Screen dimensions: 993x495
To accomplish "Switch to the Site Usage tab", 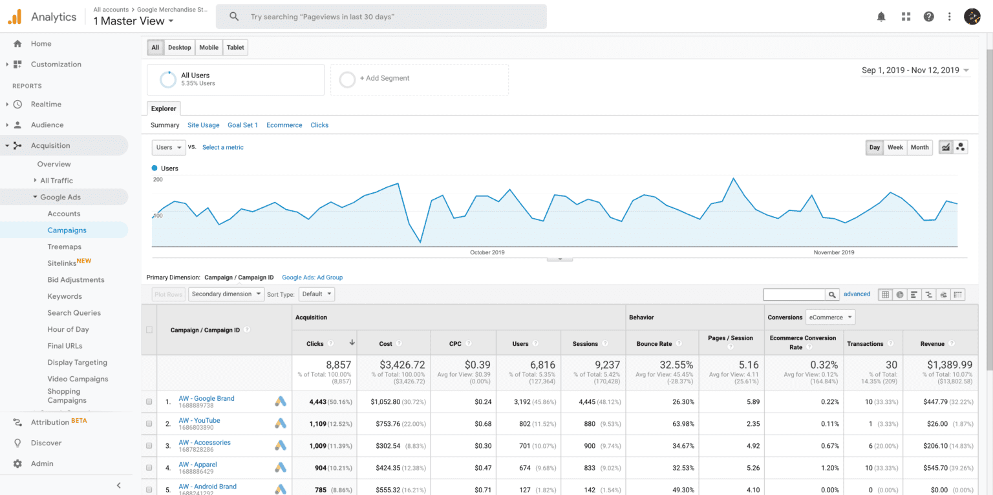I will (204, 125).
